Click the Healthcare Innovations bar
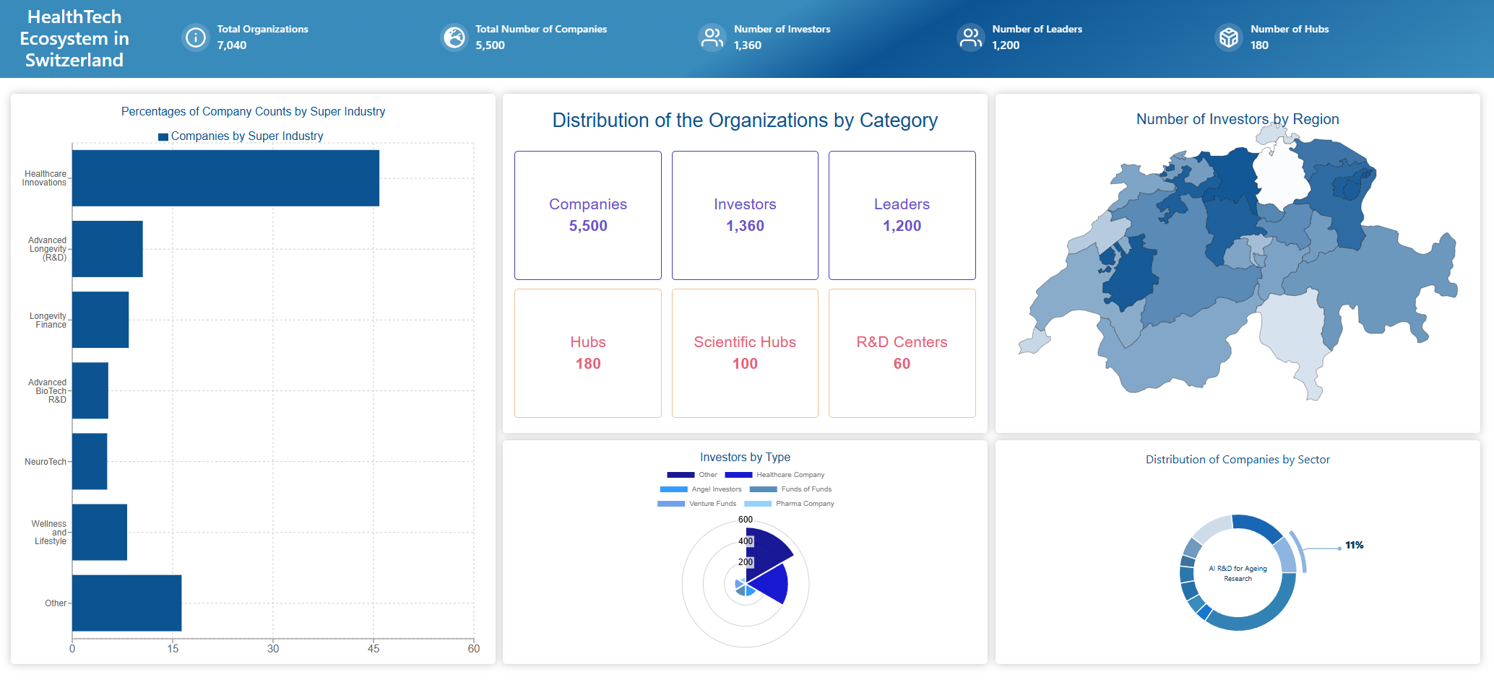Screen dimensions: 1494x682 point(225,178)
